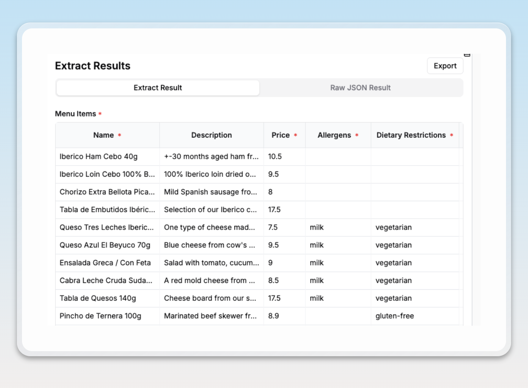Click the Tabla de Quesos 140g cell
Screen dimensions: 528x388
98,299
